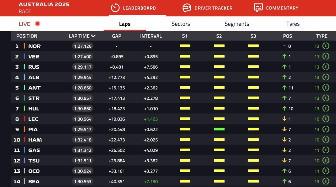Switch to the Sectors tab
Image resolution: width=336 pixels, height=187 pixels.
[x=181, y=24]
